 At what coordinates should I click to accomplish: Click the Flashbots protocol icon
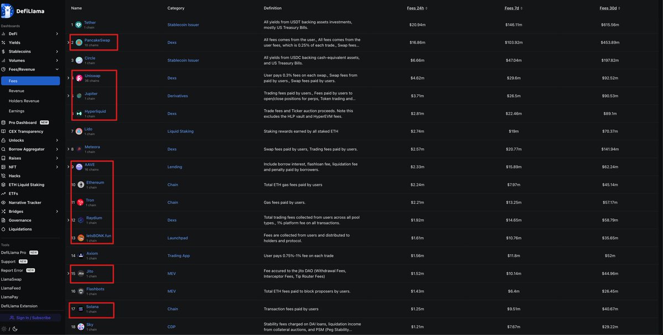pos(81,291)
